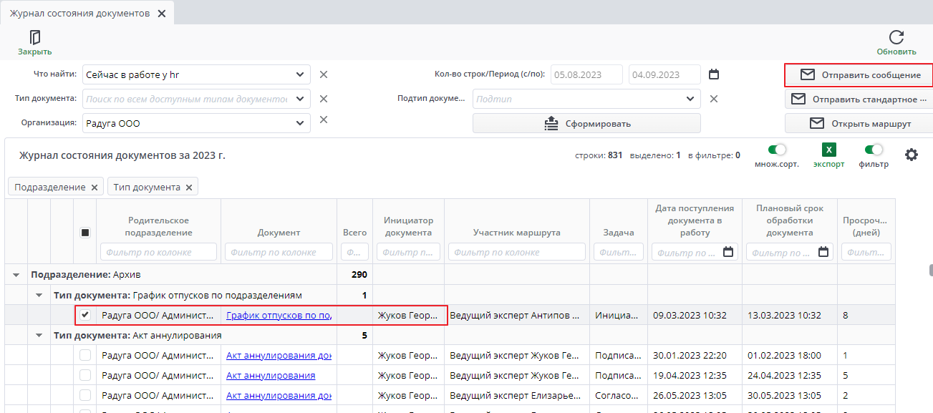Screen dimensions: 933x413
Task: Select the Журнал состояния документов tab
Action: point(79,14)
